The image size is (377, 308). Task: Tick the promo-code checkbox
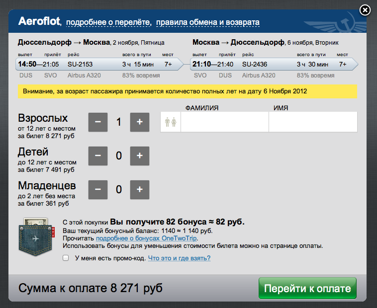click(66, 258)
